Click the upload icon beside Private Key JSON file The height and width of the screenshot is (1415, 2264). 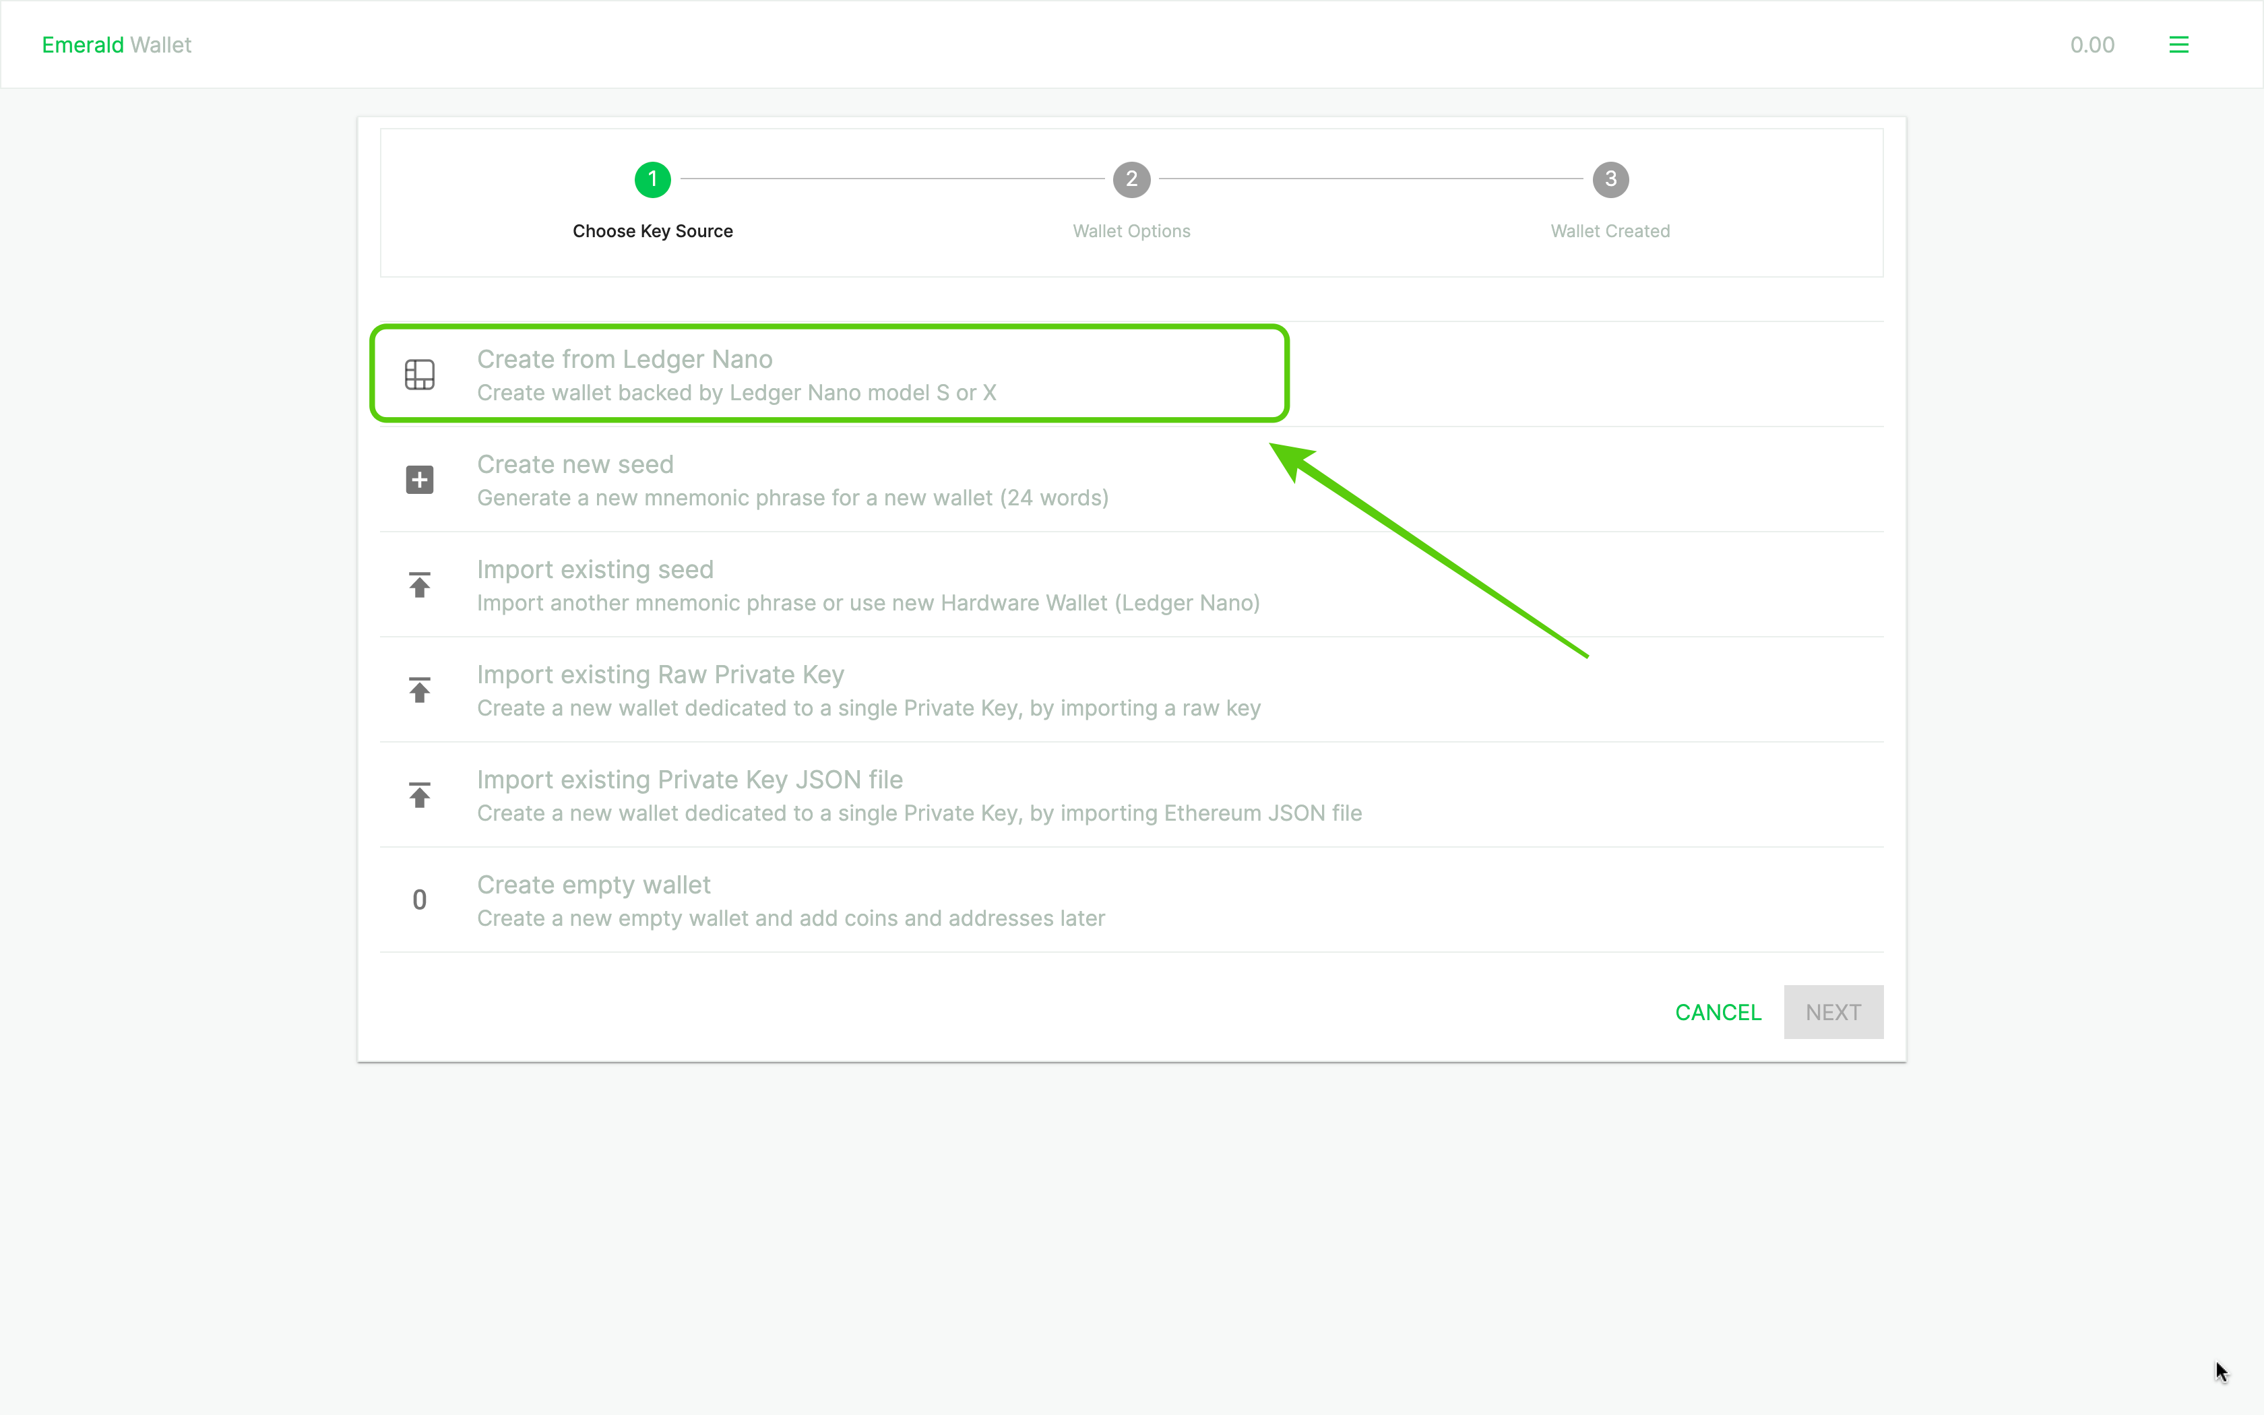(419, 796)
